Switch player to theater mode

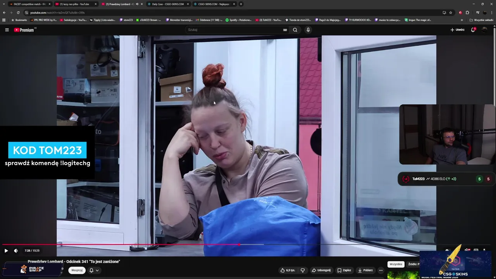coord(476,251)
